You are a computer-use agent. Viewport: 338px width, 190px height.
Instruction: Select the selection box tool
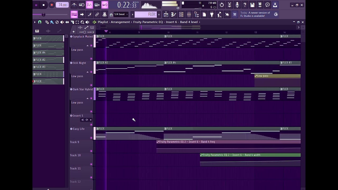pyautogui.click(x=77, y=22)
